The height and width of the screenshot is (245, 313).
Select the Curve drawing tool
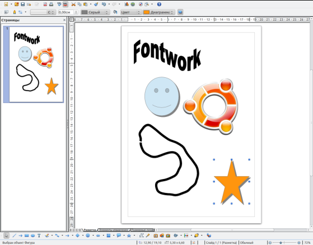[47, 235]
